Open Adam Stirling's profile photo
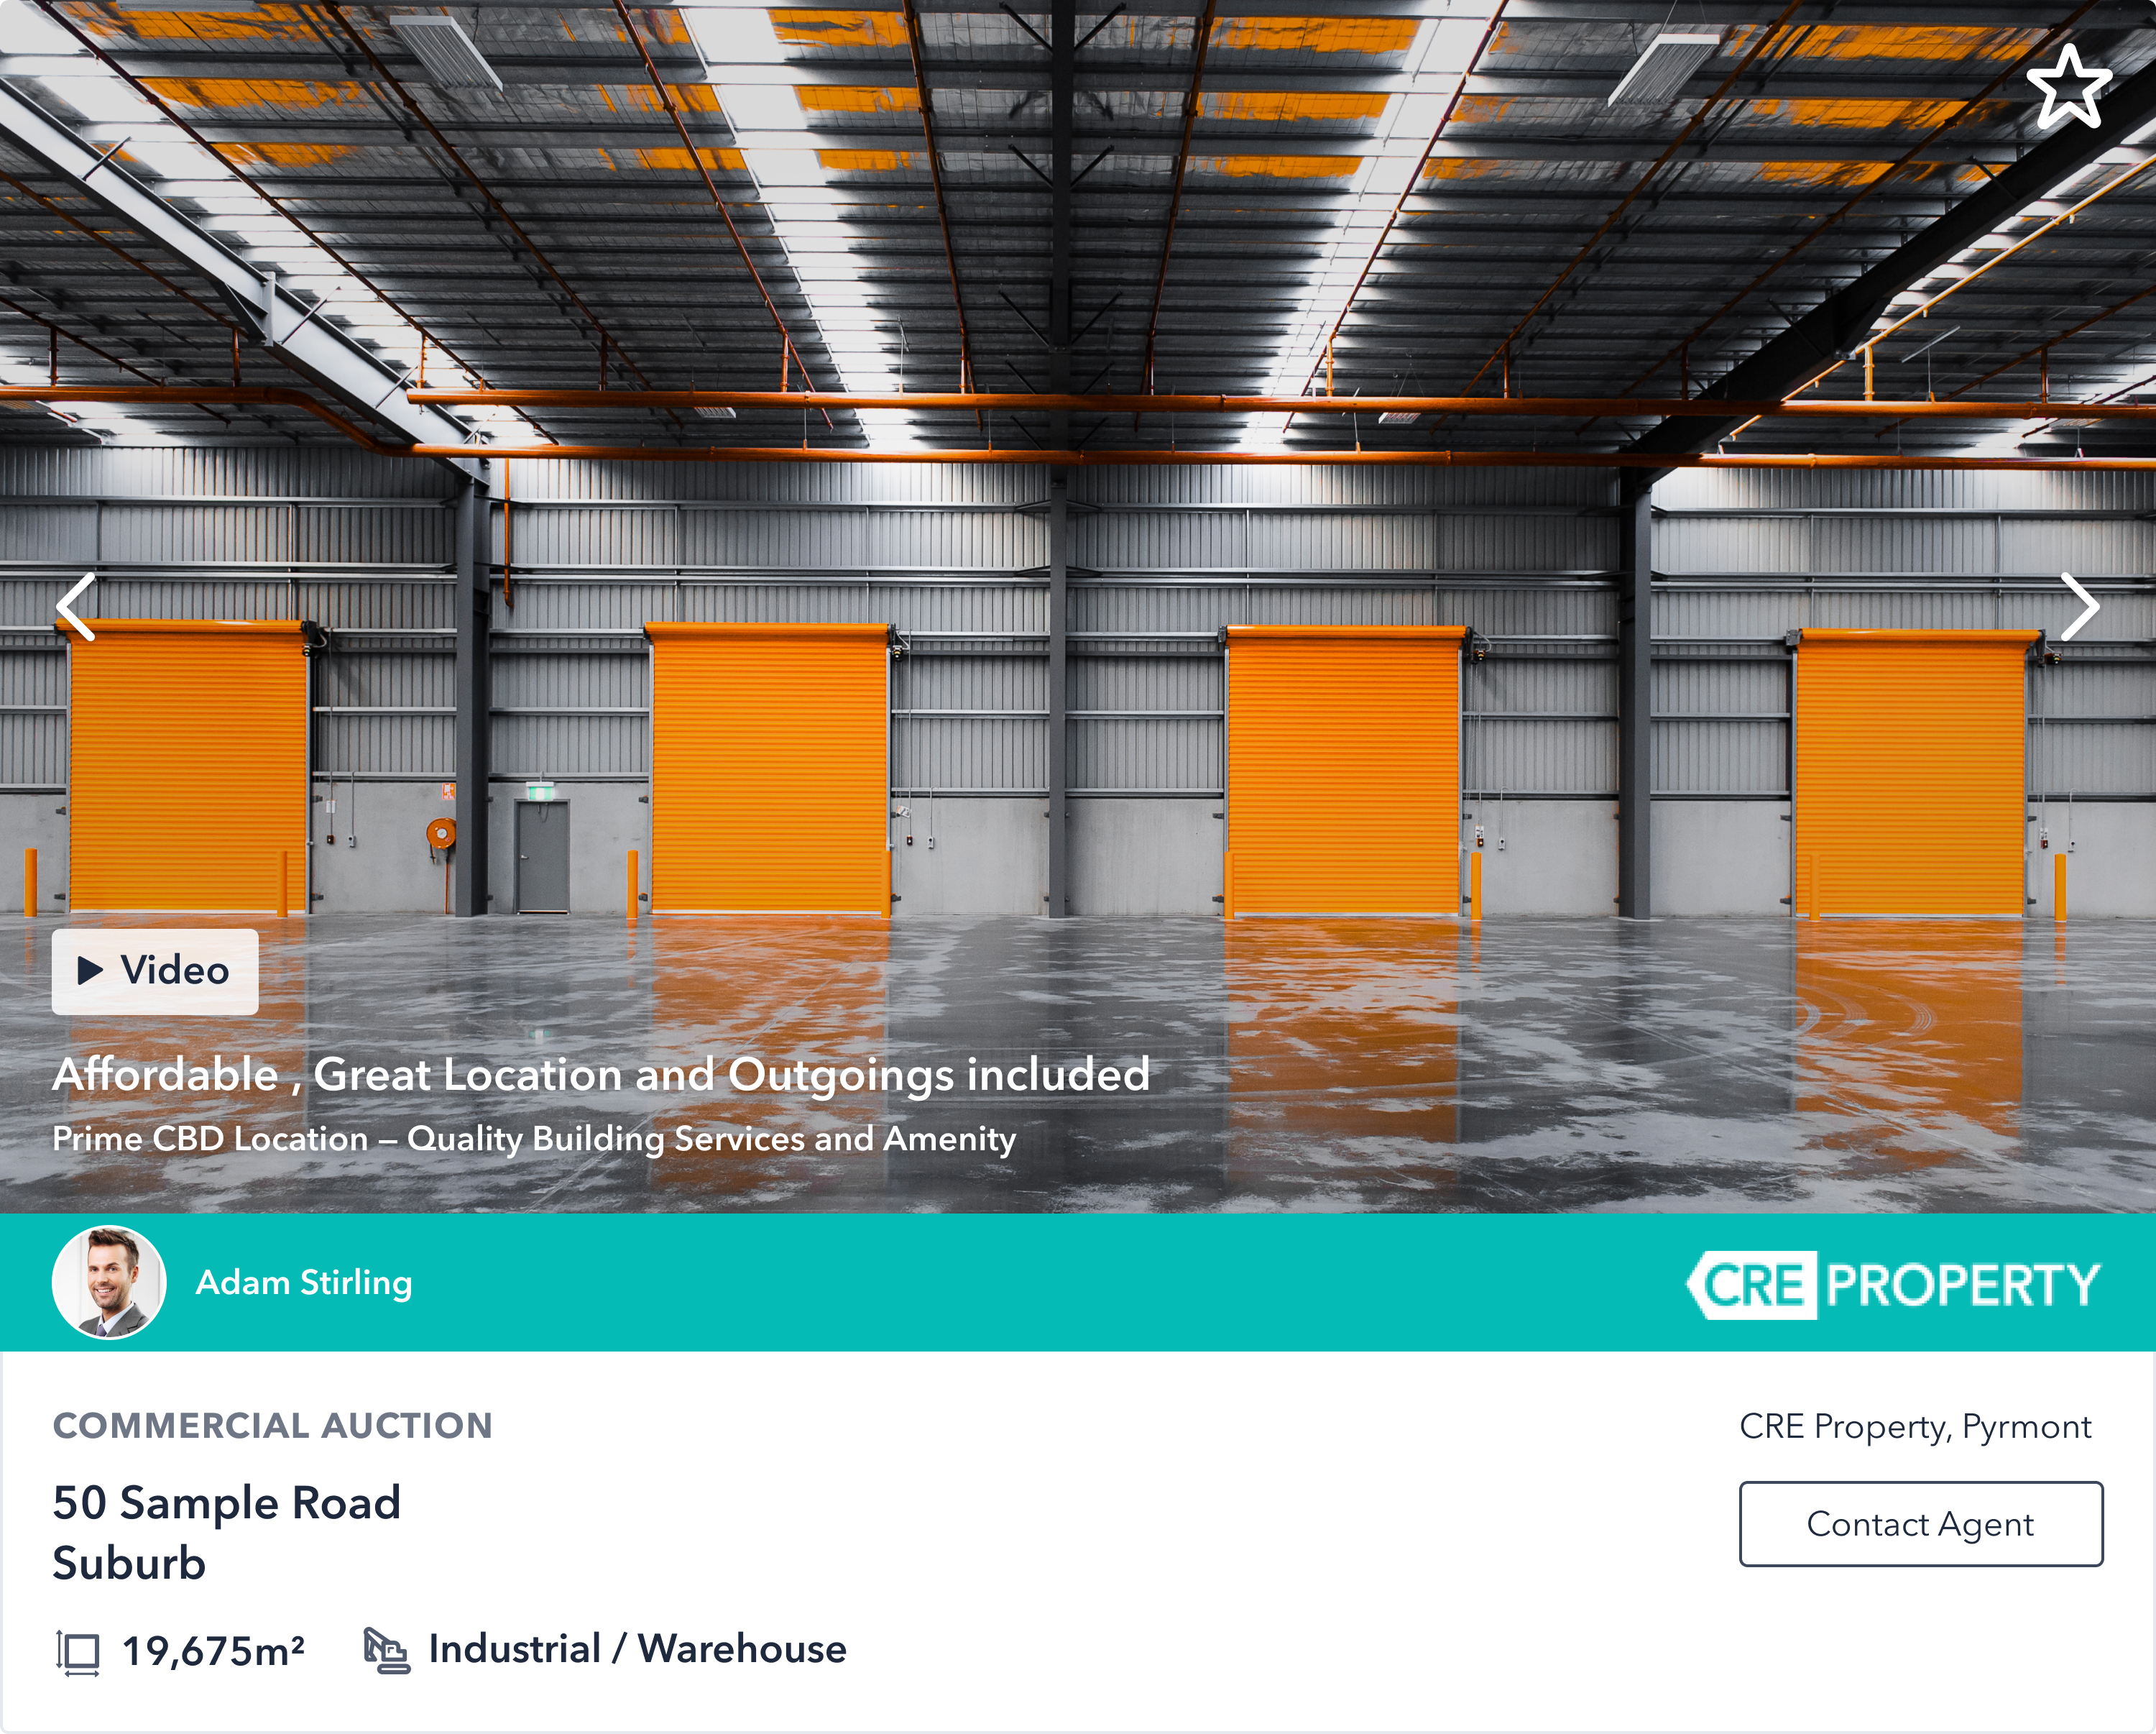The width and height of the screenshot is (2156, 1734). (x=108, y=1282)
